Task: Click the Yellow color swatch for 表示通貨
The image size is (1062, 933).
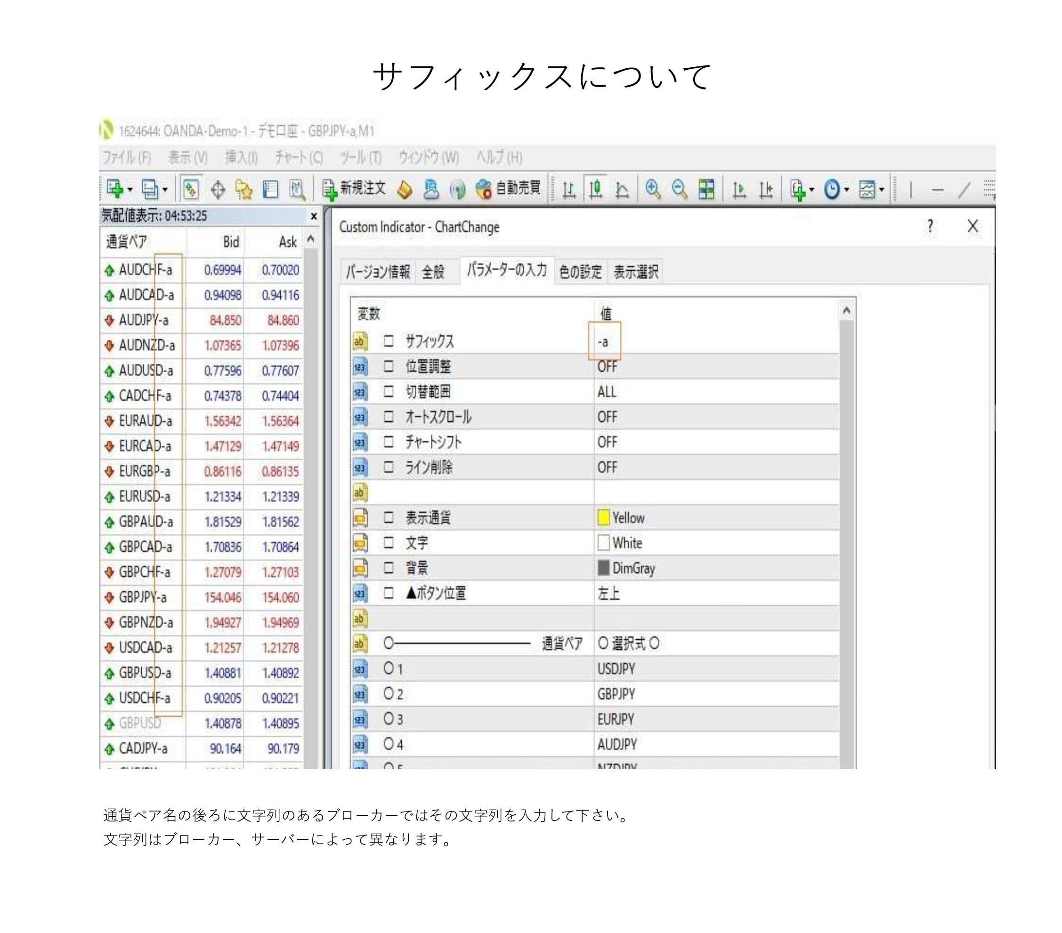Action: point(603,518)
